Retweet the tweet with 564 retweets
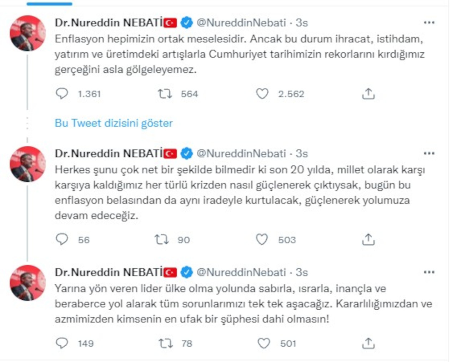Viewport: 457px width, 362px height. pos(165,94)
